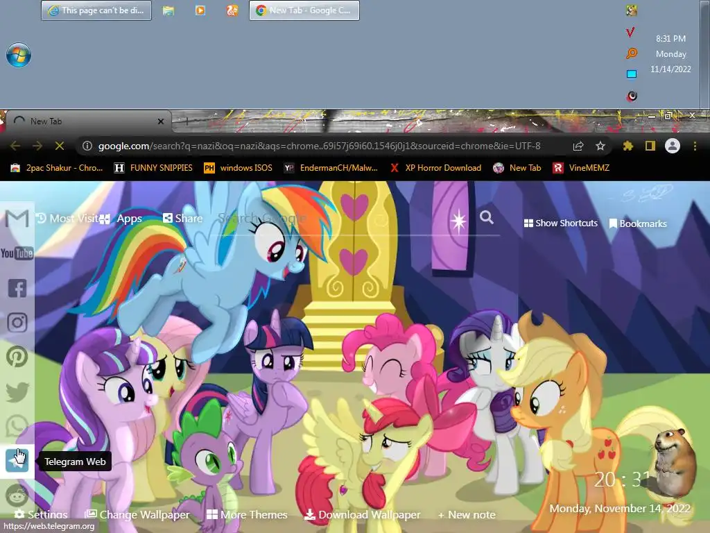Image resolution: width=710 pixels, height=533 pixels.
Task: Open YouTube sidebar shortcut
Action: [x=17, y=253]
